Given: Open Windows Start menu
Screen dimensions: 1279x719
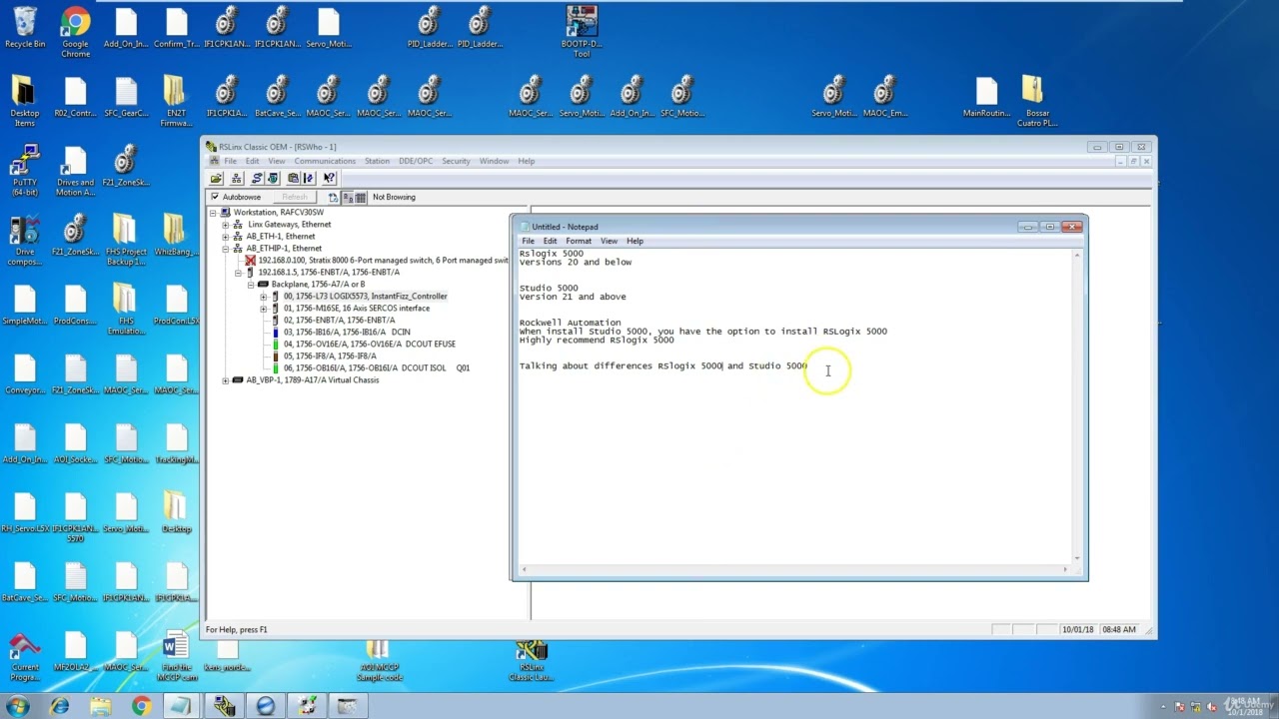Looking at the screenshot, I should point(17,706).
